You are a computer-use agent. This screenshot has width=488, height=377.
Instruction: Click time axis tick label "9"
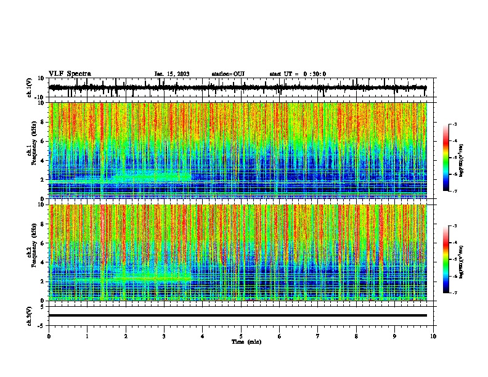point(394,336)
